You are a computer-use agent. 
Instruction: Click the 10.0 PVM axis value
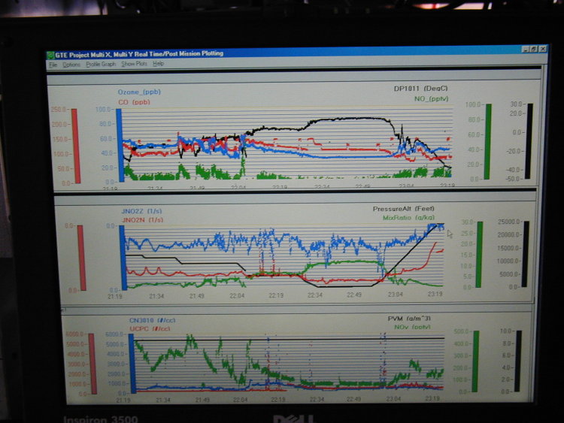506,331
